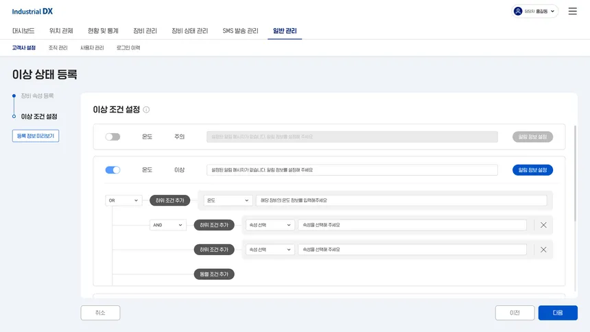
Task: Click the 온도 정보 input field
Action: click(x=401, y=200)
